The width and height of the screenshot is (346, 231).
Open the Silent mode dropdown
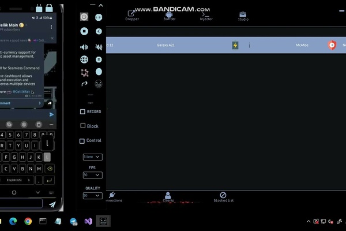92,157
